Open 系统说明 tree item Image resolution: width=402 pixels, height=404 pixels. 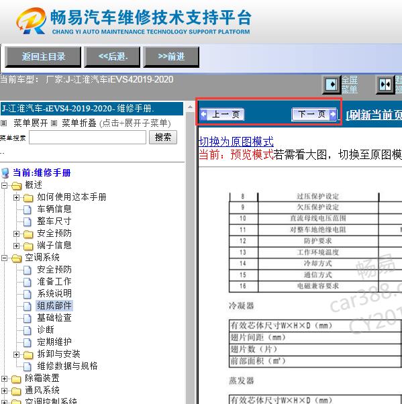tap(54, 293)
